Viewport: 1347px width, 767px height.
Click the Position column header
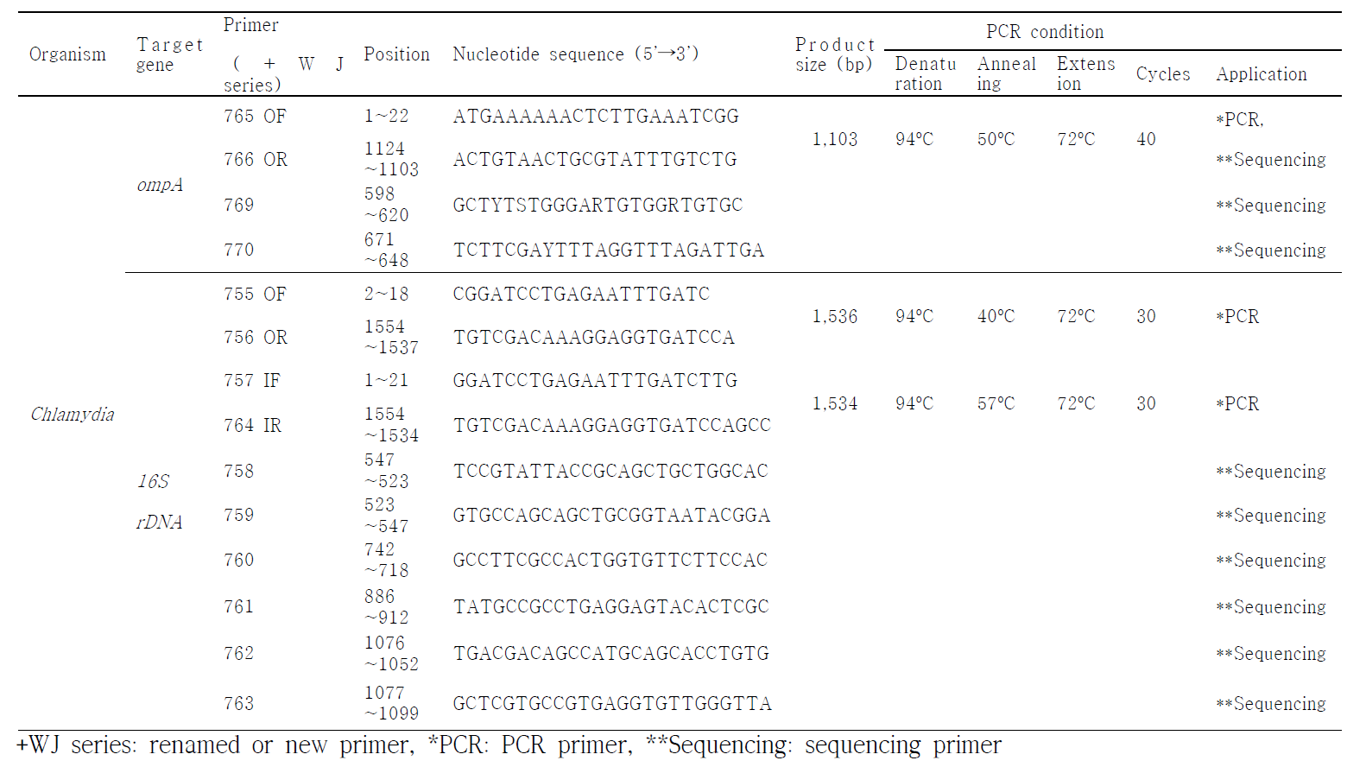click(396, 54)
